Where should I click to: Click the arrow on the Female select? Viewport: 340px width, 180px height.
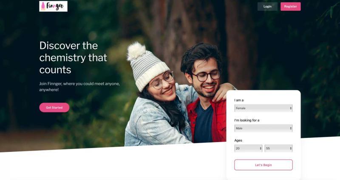point(291,108)
